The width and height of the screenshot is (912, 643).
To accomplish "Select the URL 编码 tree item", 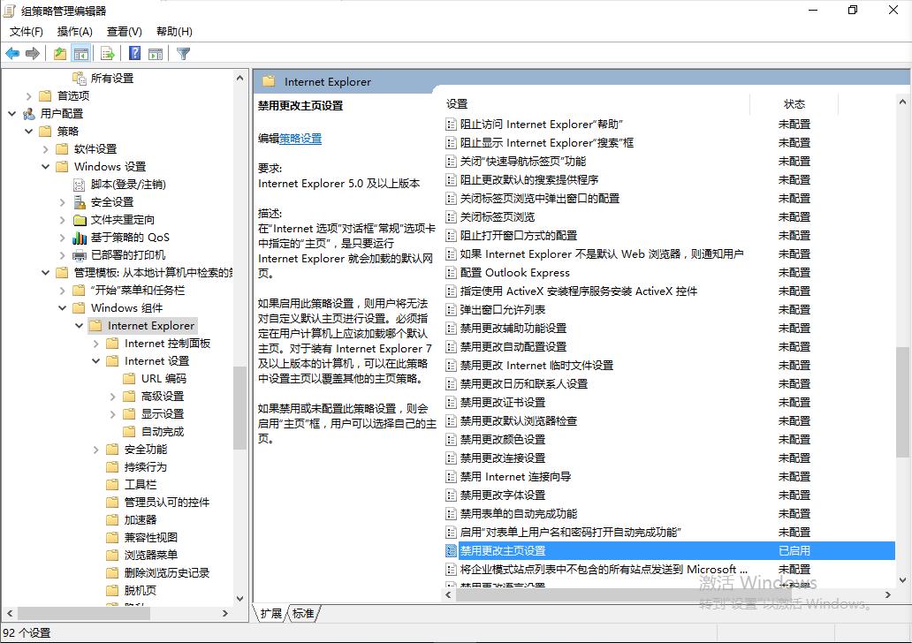I will 166,378.
